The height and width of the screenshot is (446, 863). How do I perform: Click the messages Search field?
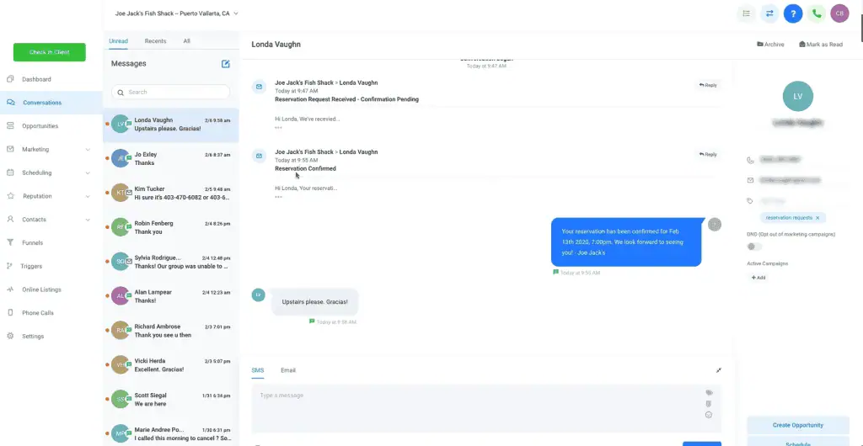[170, 93]
